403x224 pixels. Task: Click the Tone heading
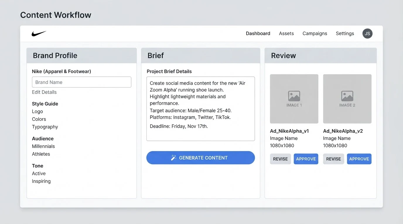pyautogui.click(x=37, y=166)
